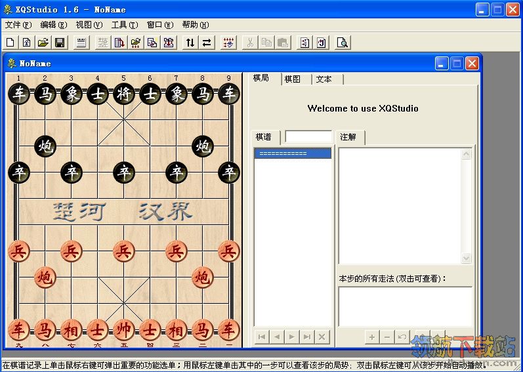Open the magnifier preview toolbar icon

[x=343, y=43]
